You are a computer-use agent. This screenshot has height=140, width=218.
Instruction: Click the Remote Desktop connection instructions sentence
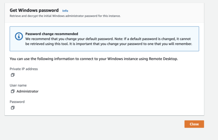click(94, 59)
